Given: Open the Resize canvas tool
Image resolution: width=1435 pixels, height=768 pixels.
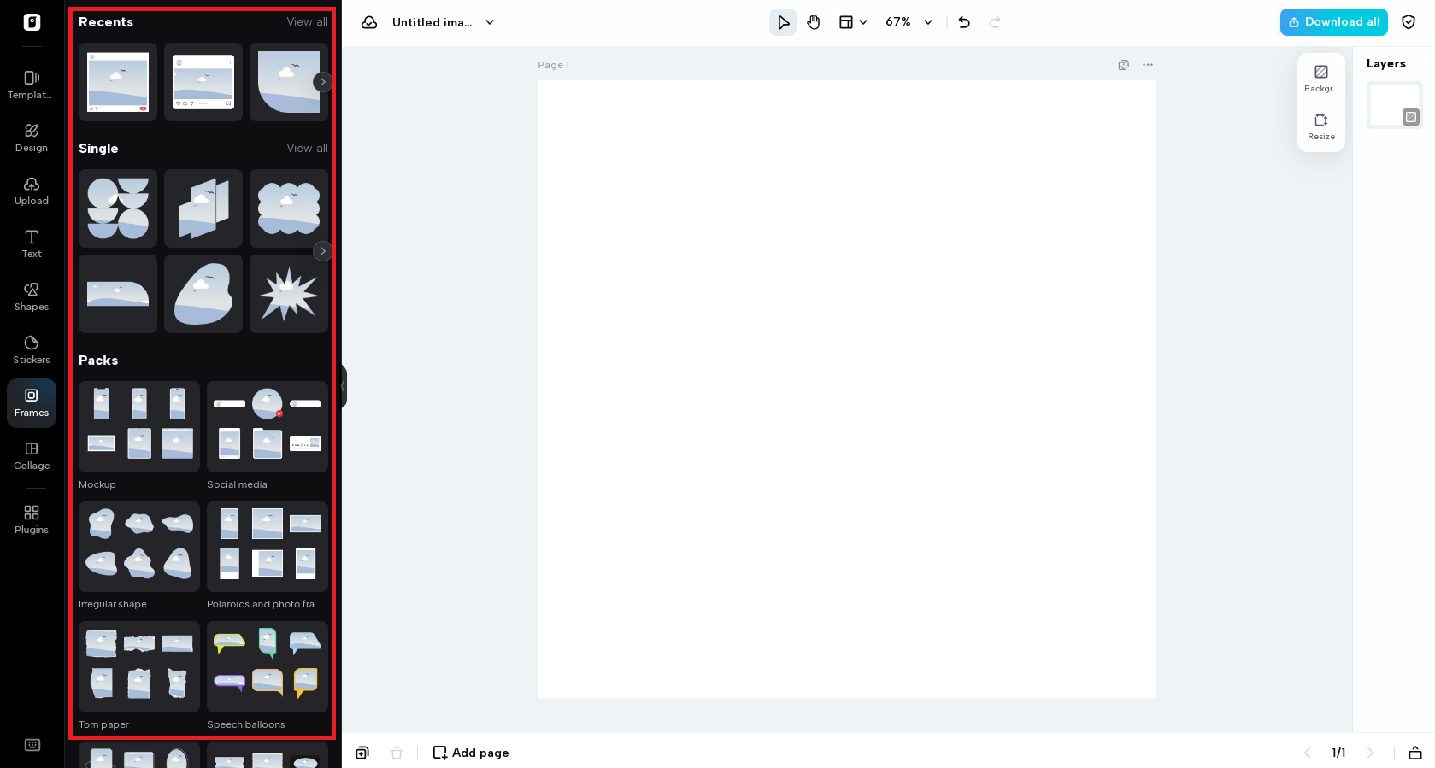Looking at the screenshot, I should coord(1321,126).
